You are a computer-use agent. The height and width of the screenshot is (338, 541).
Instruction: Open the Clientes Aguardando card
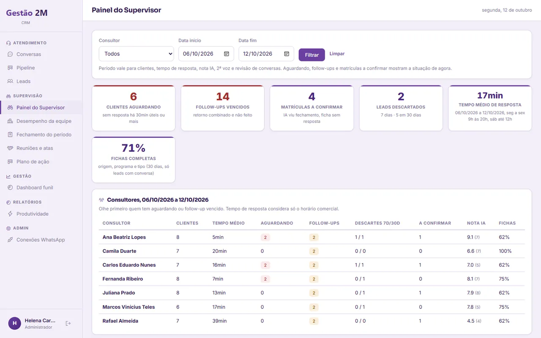click(x=134, y=108)
